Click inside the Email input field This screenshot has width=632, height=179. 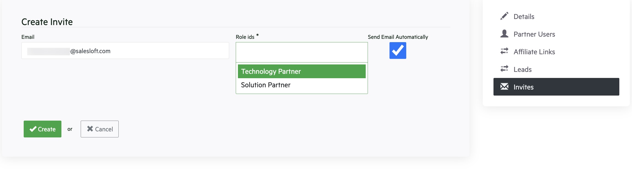(125, 51)
